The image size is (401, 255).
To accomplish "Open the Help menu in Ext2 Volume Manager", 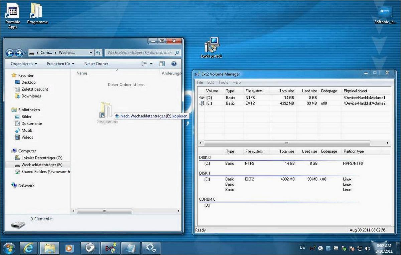I will click(237, 82).
